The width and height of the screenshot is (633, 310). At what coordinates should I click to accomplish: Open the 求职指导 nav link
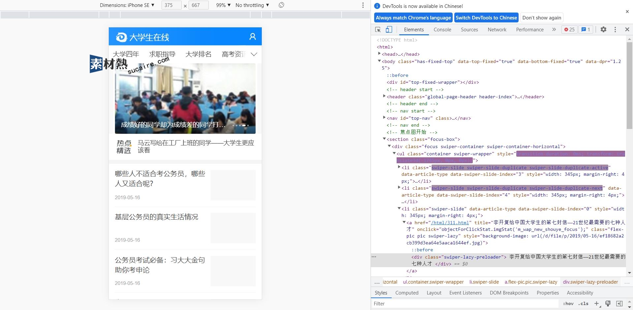pos(162,54)
